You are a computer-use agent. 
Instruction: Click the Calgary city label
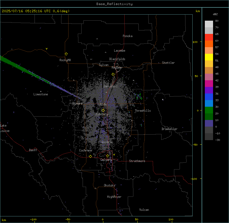pos(106,160)
